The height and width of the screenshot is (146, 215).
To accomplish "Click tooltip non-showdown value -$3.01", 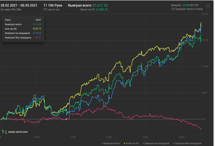I will point(38,37).
